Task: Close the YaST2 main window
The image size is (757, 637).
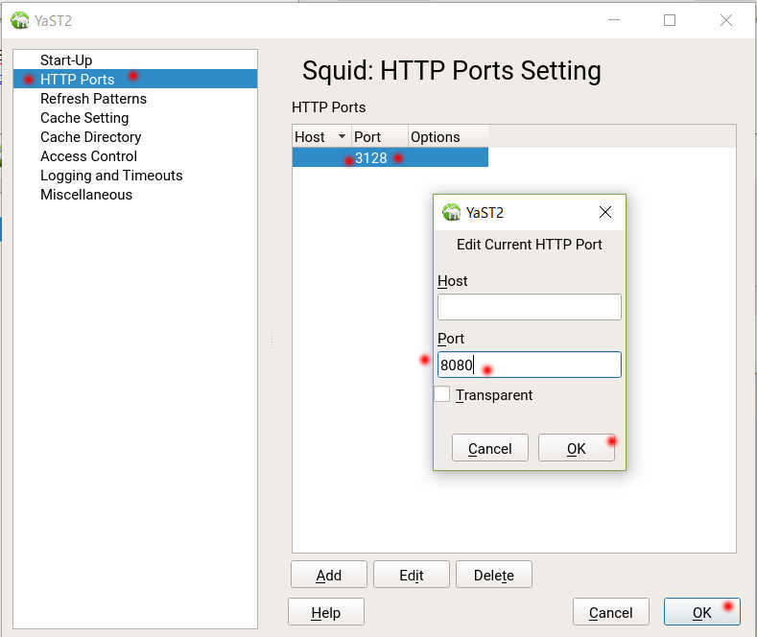Action: pyautogui.click(x=726, y=20)
